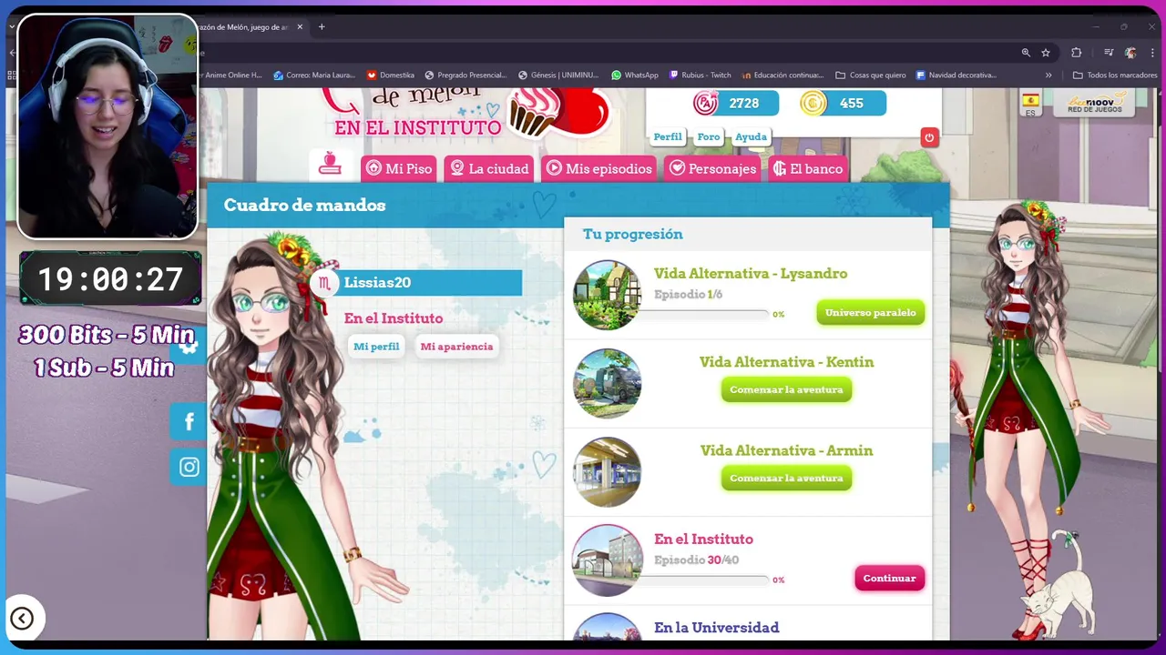Open the browser three-dot menu
Viewport: 1166px width, 655px height.
pos(1152,53)
